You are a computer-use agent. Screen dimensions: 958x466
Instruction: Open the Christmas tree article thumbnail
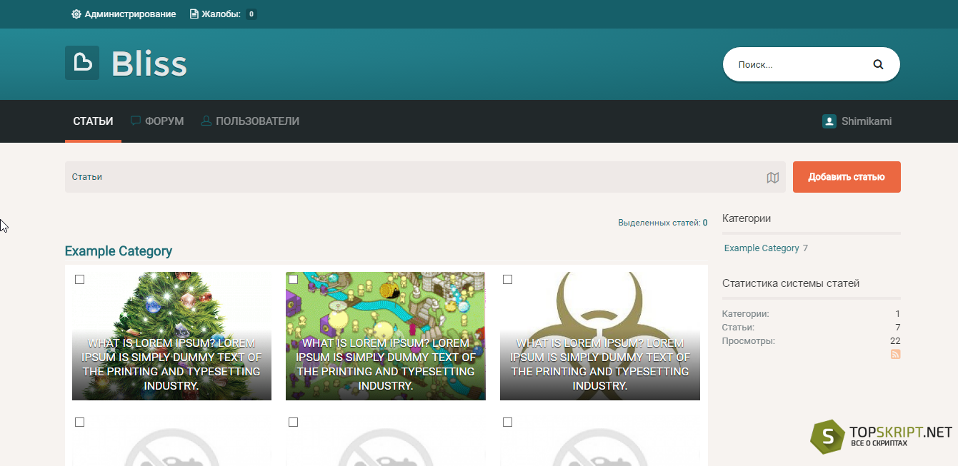[171, 336]
